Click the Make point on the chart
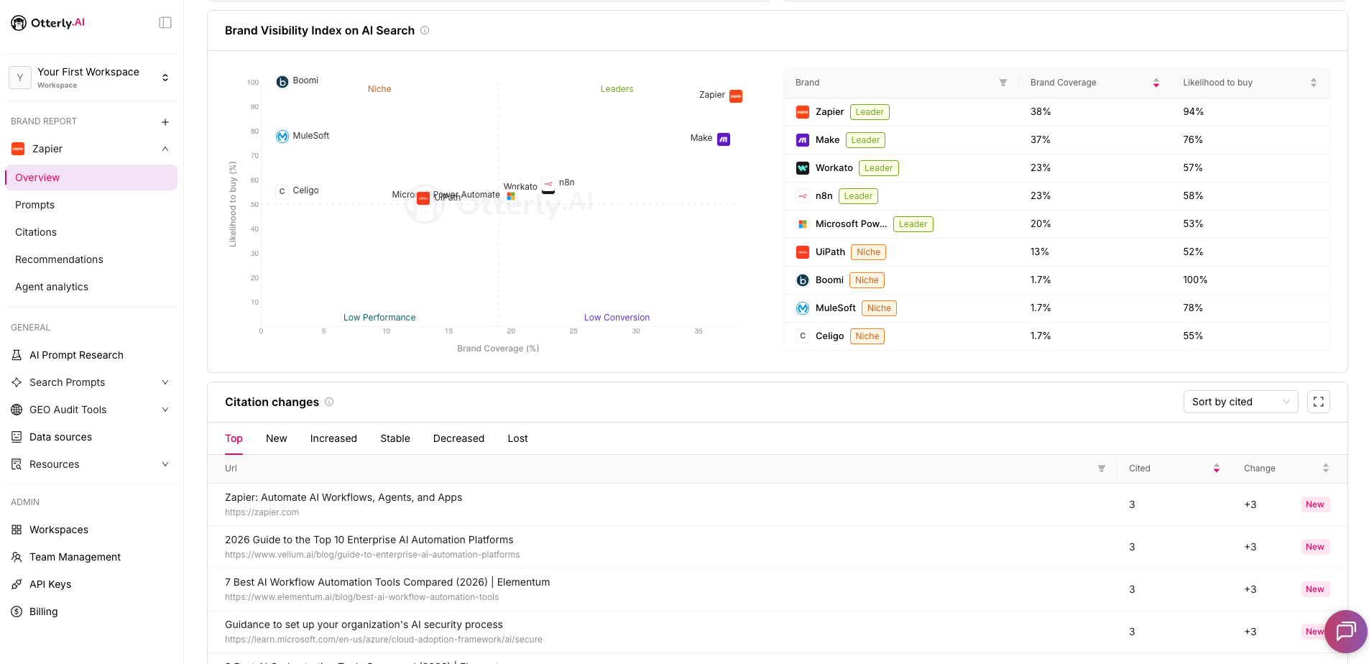 724,139
